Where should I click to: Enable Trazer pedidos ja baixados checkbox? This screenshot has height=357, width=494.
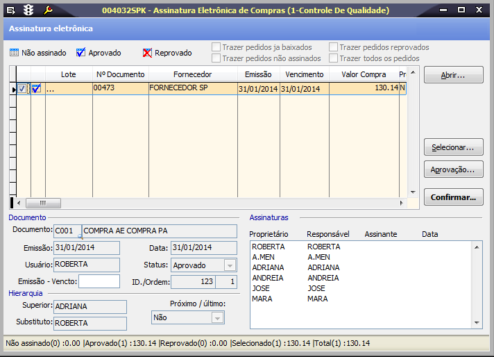[216, 47]
